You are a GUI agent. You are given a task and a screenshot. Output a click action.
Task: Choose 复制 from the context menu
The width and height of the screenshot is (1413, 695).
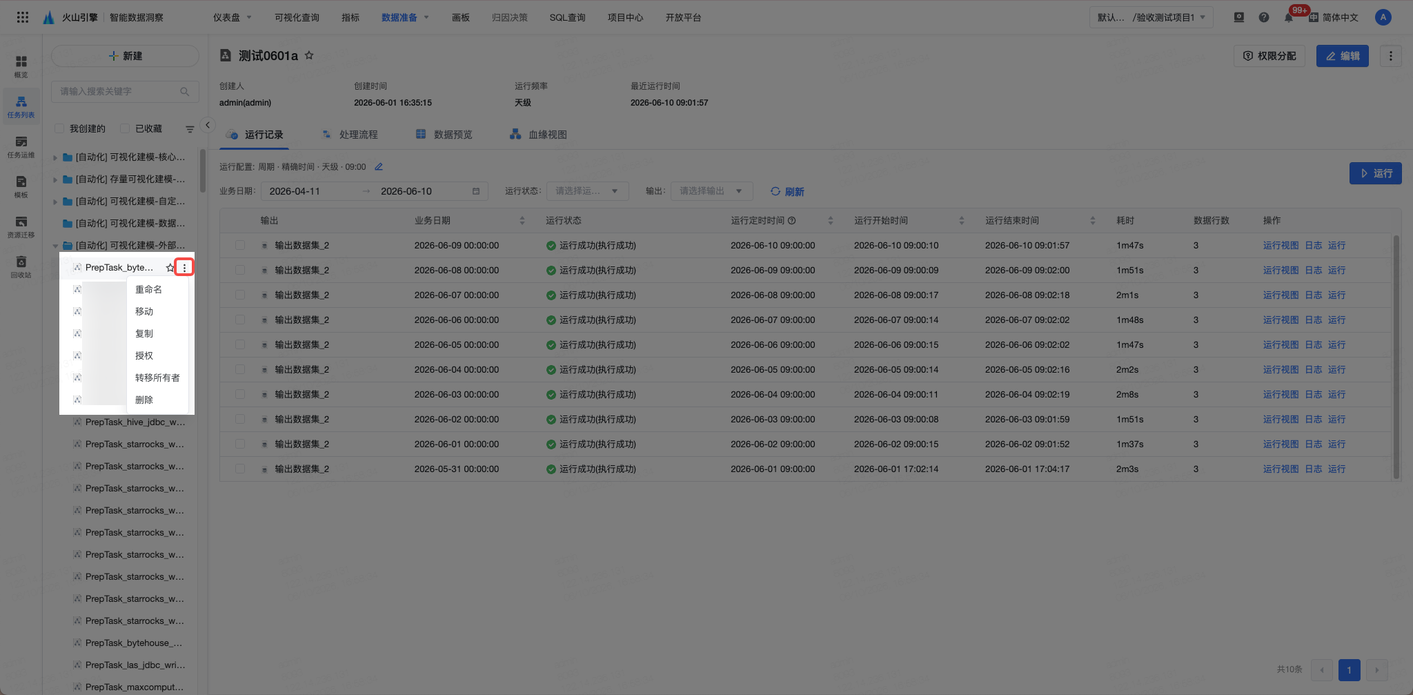pos(157,334)
